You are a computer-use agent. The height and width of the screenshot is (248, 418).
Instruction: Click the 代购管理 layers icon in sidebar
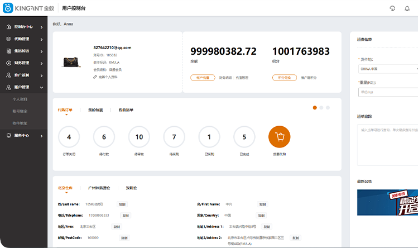coord(8,39)
